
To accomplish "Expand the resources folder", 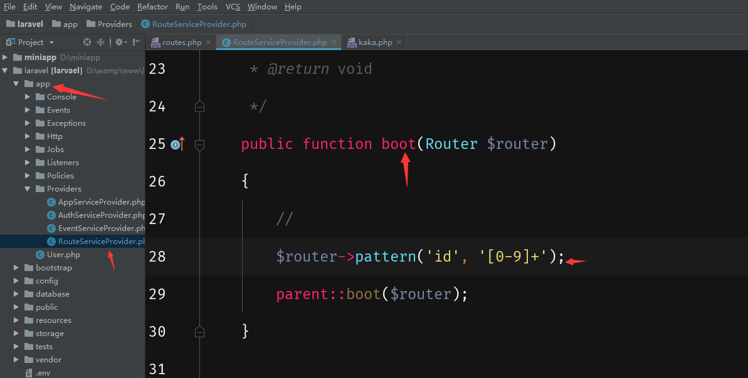I will click(16, 320).
